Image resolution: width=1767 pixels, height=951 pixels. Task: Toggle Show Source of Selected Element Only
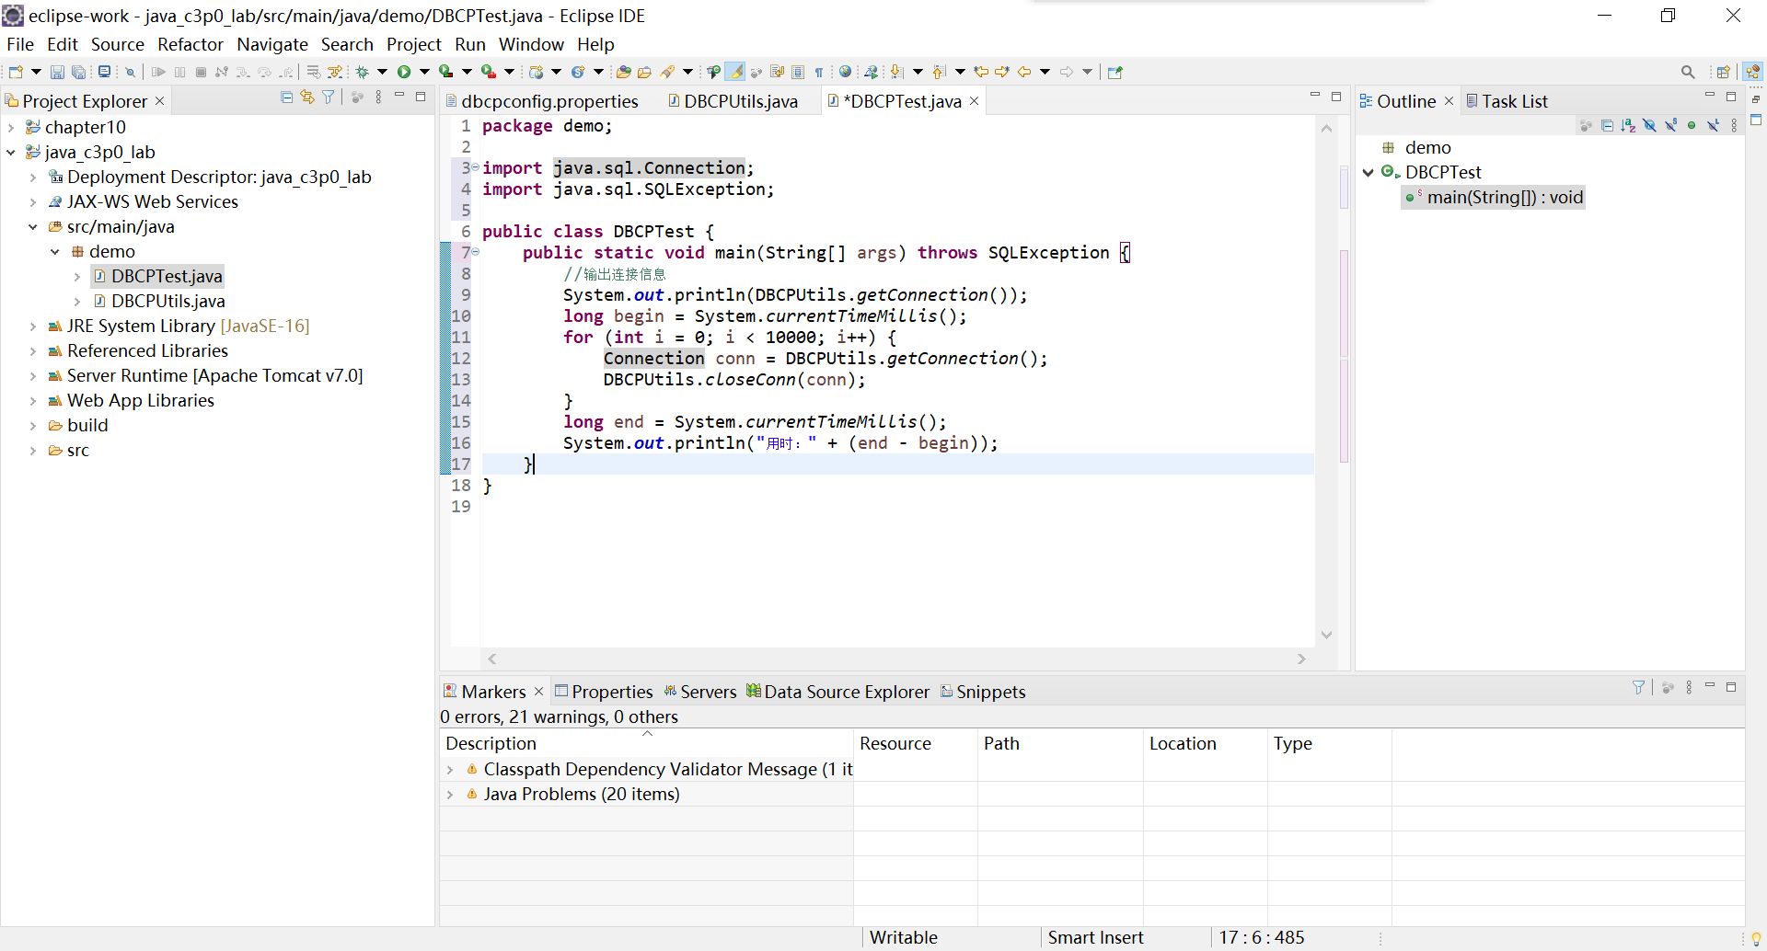click(800, 72)
